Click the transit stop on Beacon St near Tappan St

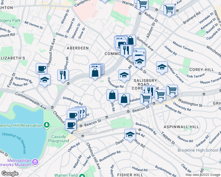tap(154, 103)
